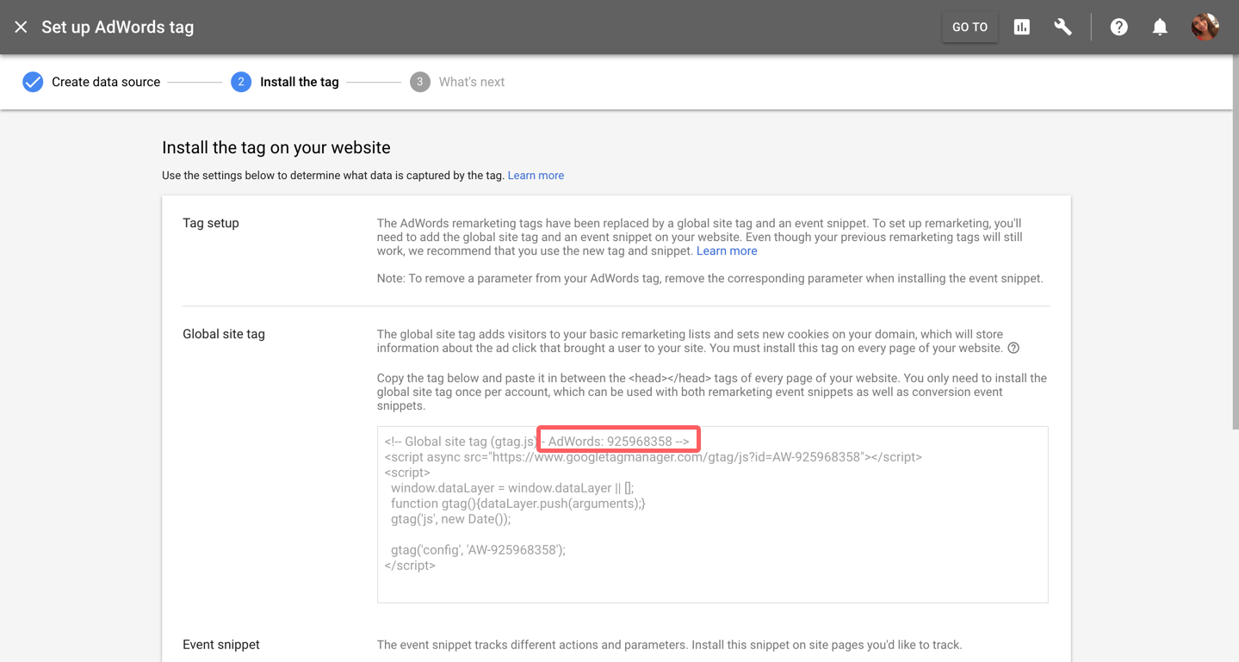
Task: Open the reports bar chart icon
Action: (x=1022, y=28)
